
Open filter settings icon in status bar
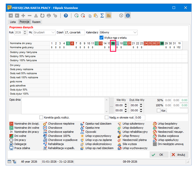coord(14,162)
